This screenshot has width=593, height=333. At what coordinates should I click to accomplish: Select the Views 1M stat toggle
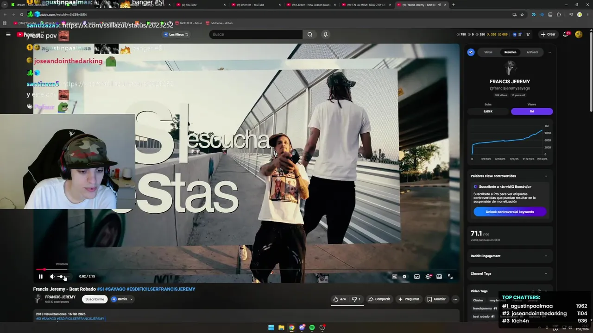pos(532,111)
